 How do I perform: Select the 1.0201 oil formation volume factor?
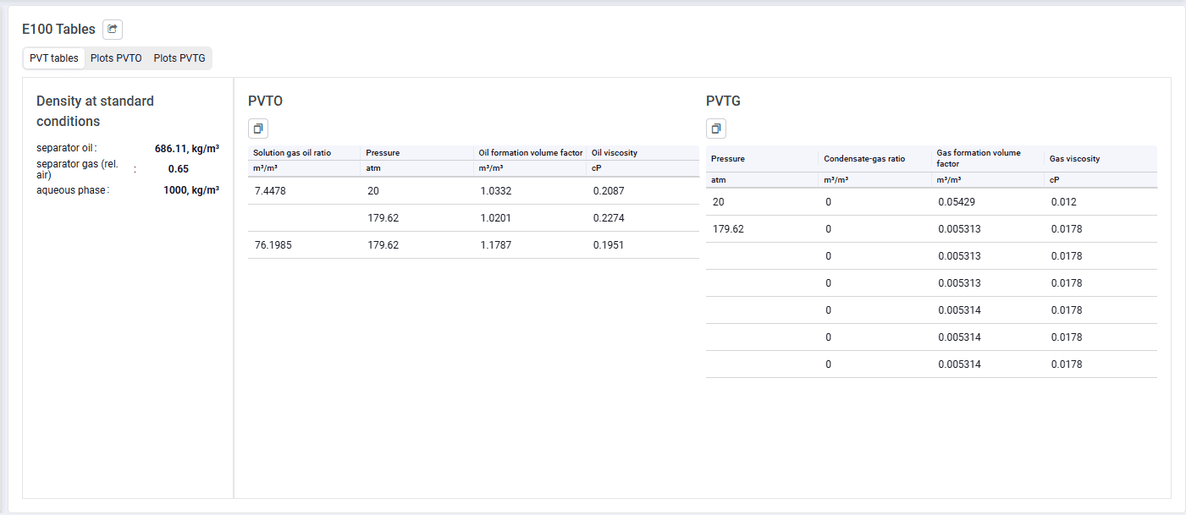(x=496, y=218)
